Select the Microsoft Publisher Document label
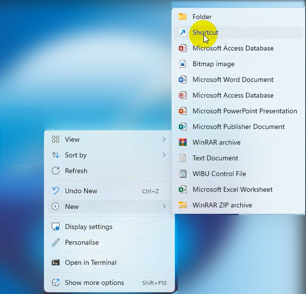 (239, 127)
